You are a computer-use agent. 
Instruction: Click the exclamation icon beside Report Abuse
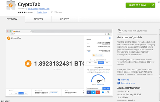coord(119,83)
